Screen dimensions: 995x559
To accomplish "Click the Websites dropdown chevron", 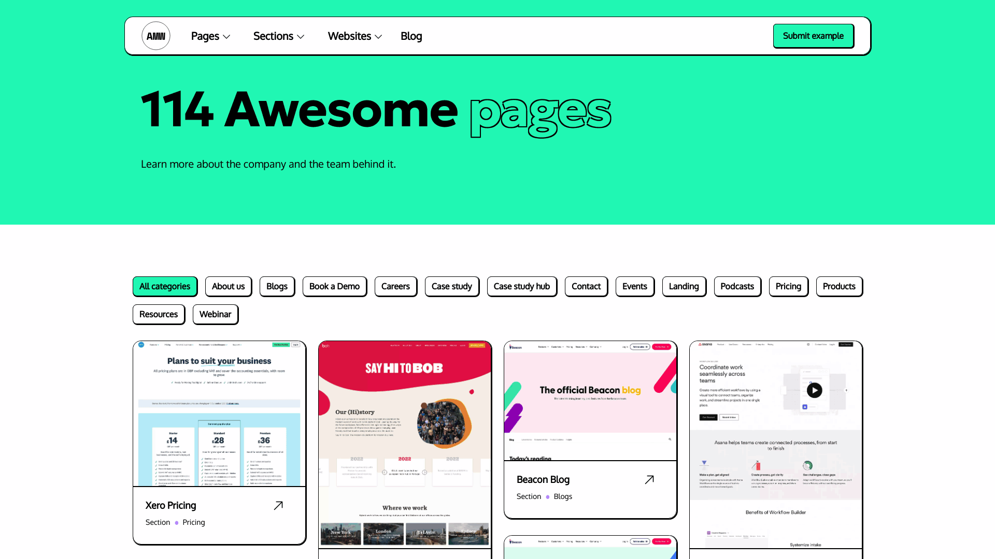I will coord(378,37).
